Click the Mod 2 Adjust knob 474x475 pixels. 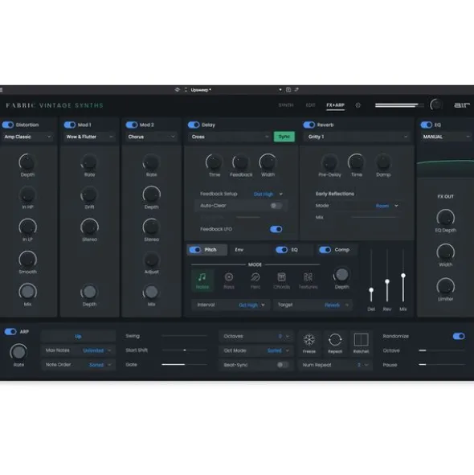(x=151, y=260)
